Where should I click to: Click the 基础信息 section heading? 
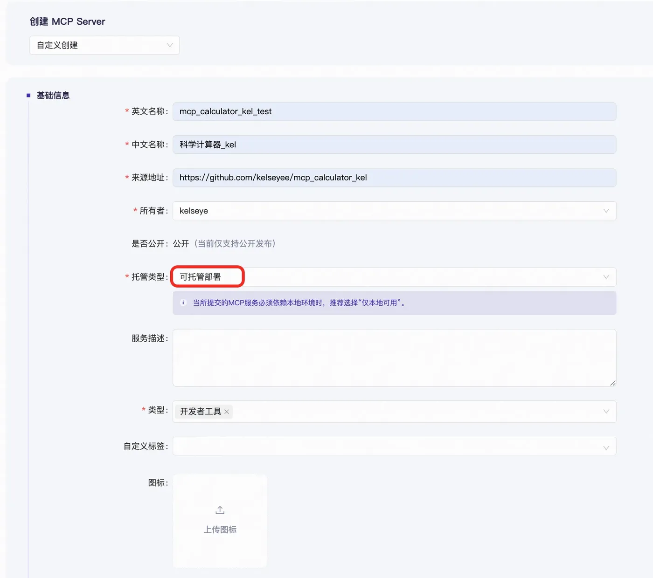pos(53,96)
